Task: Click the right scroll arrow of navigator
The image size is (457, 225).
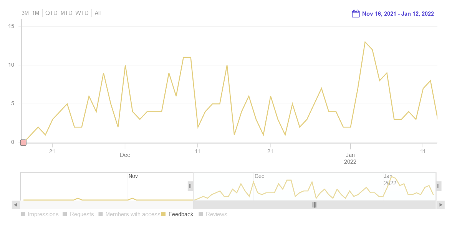Action: click(x=441, y=205)
